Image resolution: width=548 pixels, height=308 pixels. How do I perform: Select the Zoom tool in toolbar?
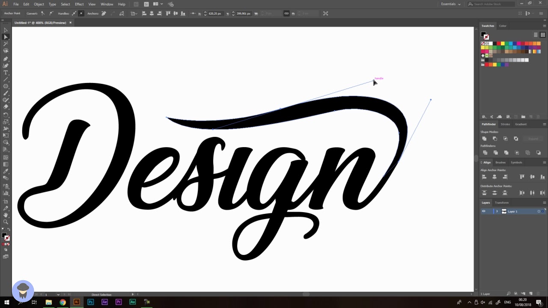click(6, 222)
